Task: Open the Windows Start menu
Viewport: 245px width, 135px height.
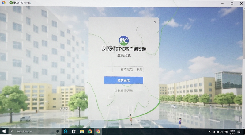Action: [x=4, y=131]
